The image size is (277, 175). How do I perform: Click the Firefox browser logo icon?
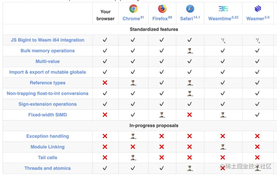(162, 9)
